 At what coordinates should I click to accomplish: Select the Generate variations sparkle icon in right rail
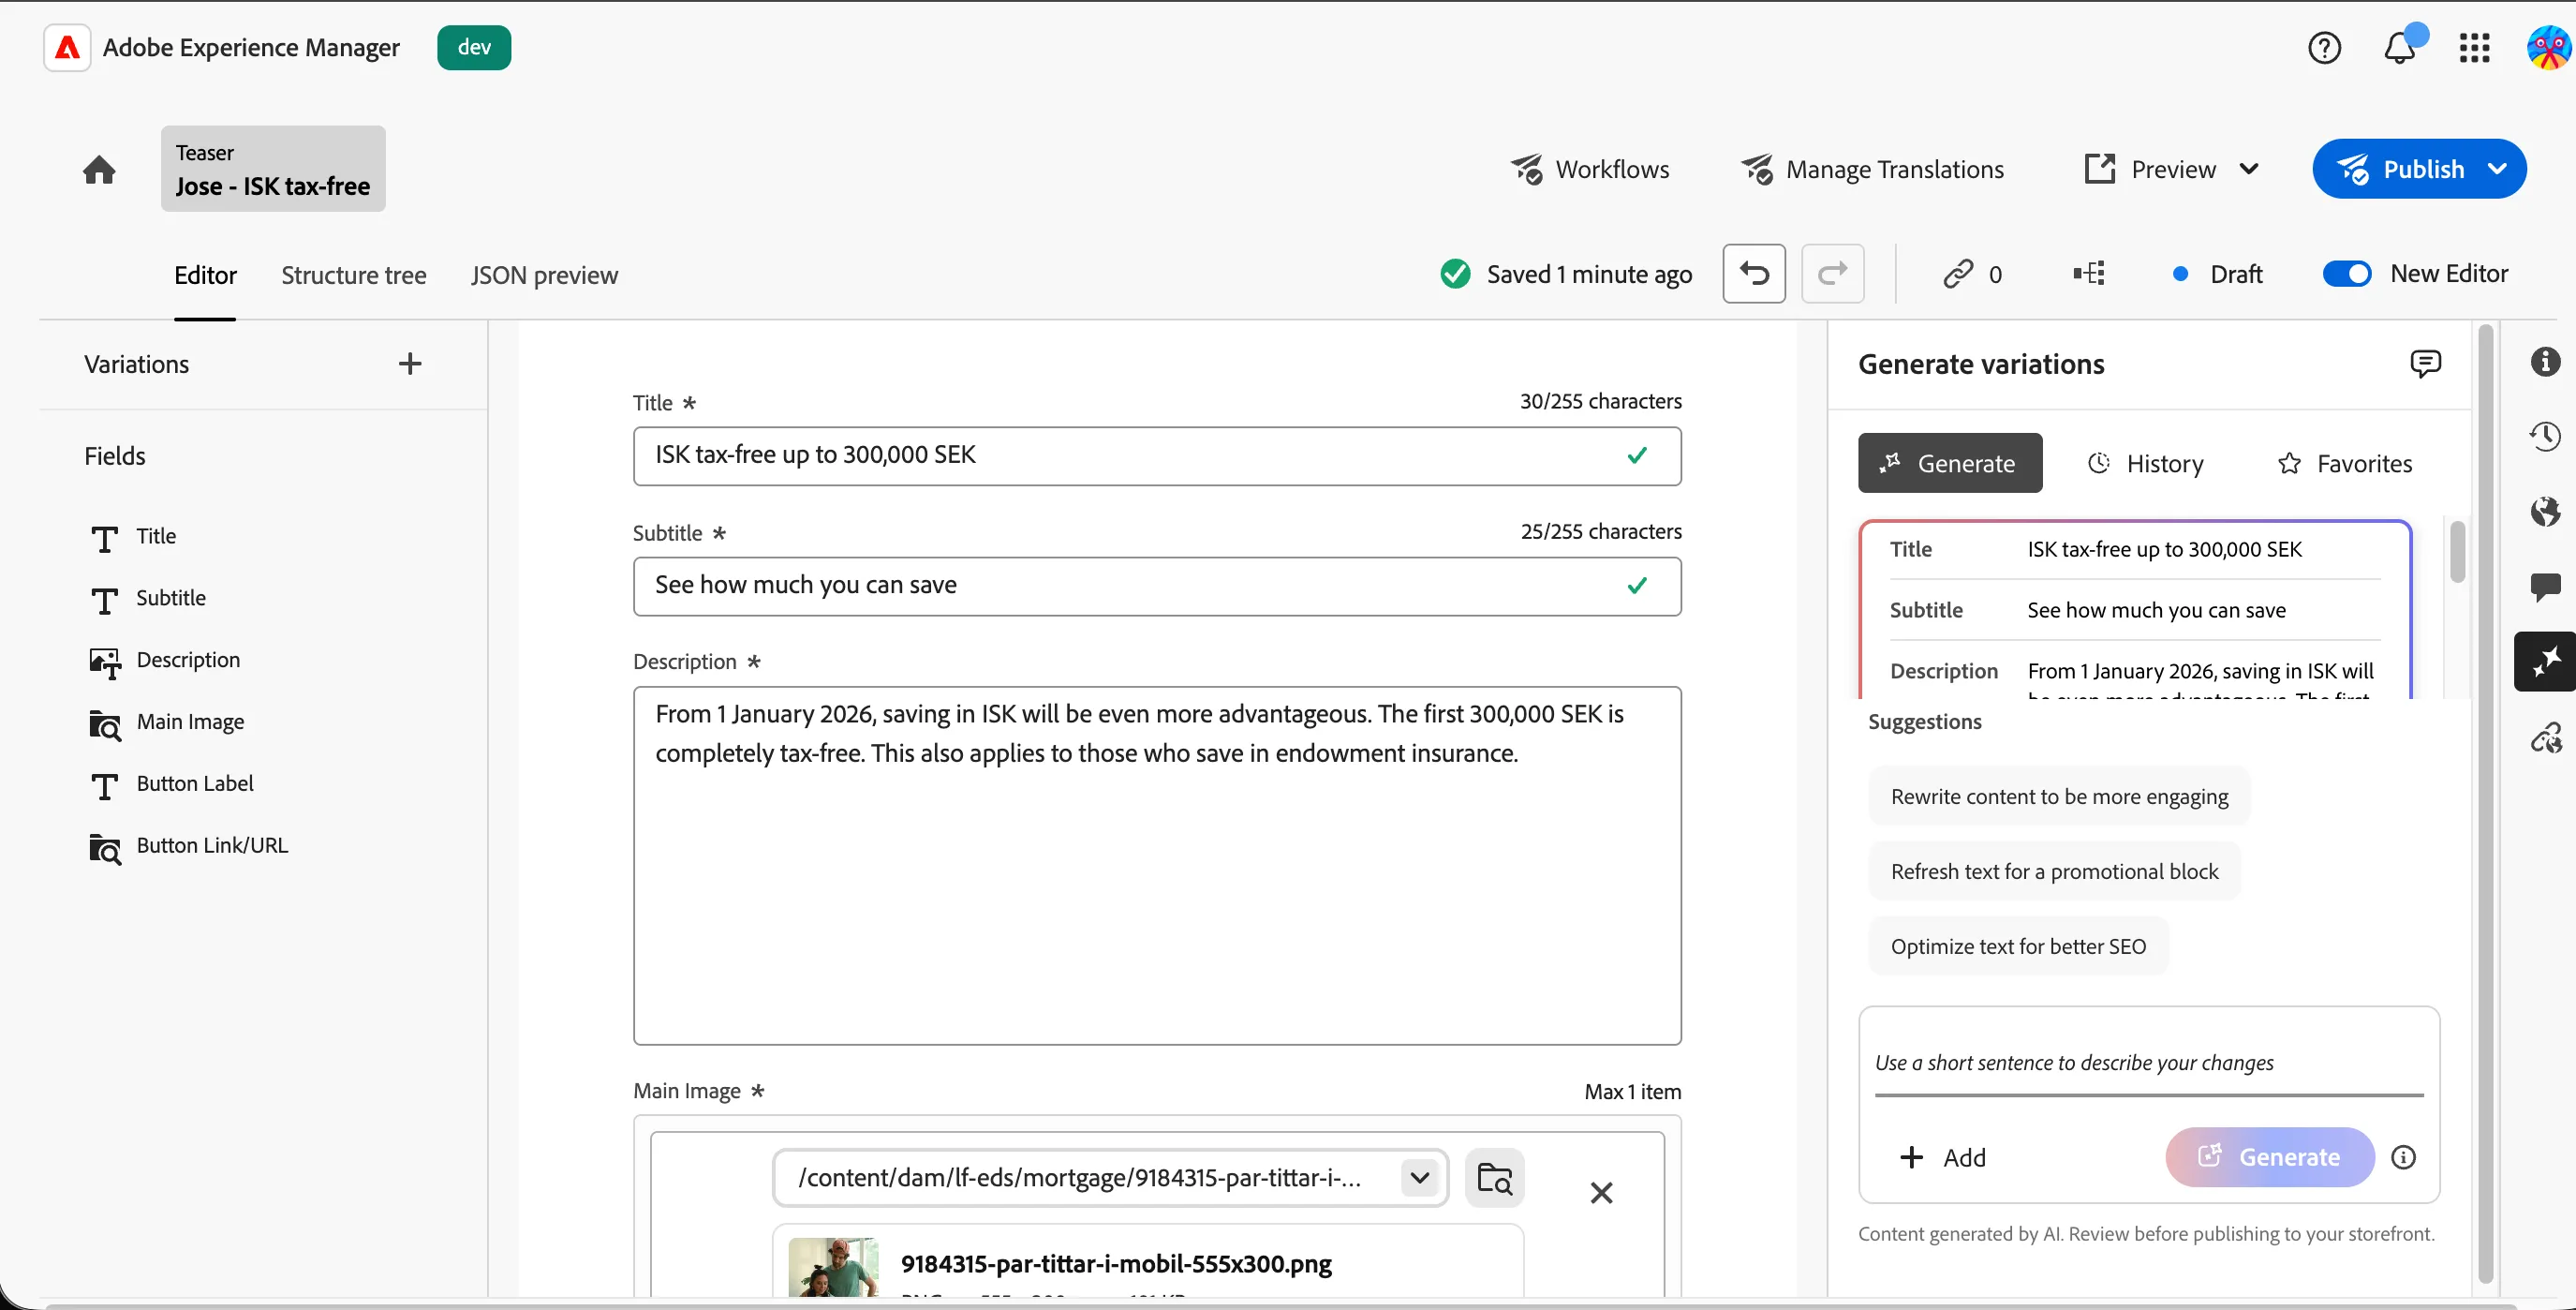(x=2545, y=661)
